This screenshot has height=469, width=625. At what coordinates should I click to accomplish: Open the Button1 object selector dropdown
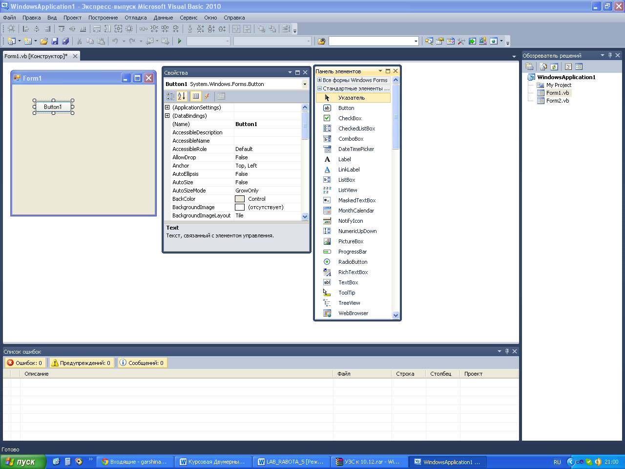[305, 84]
